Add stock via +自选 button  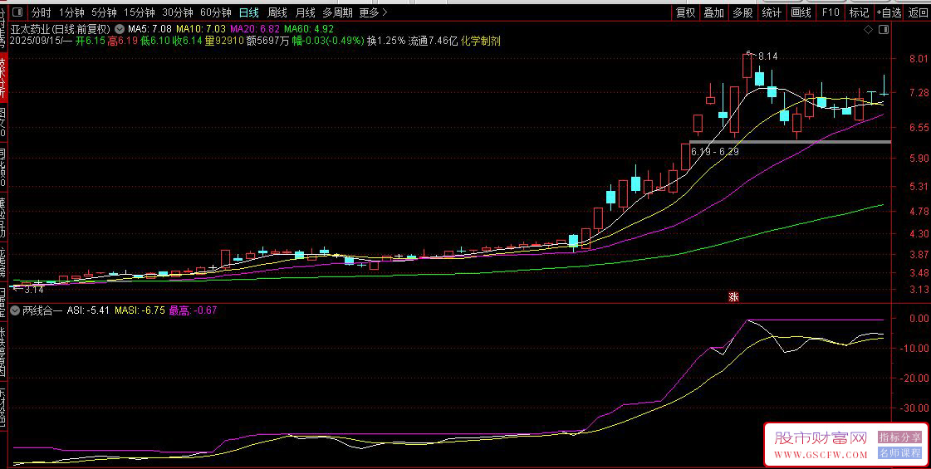coord(889,12)
